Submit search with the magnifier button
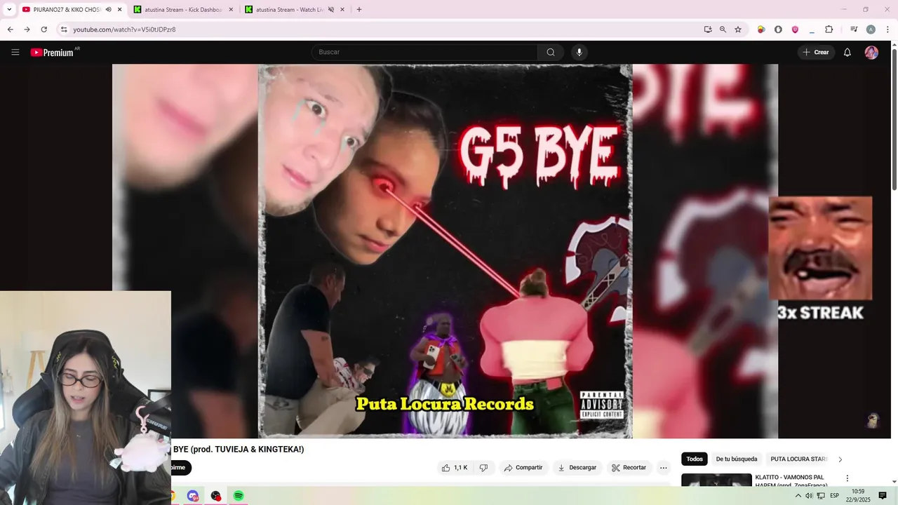This screenshot has height=505, width=898. coord(551,53)
